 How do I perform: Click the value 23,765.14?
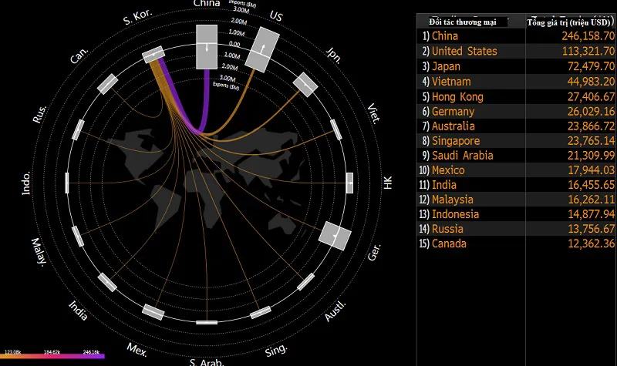coord(591,141)
